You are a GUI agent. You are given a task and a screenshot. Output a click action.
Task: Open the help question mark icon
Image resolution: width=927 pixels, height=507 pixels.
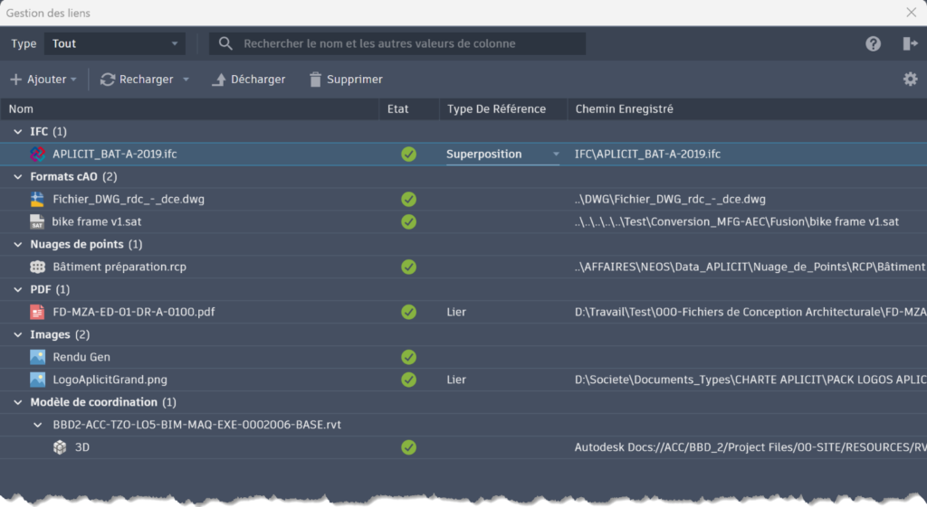click(874, 43)
